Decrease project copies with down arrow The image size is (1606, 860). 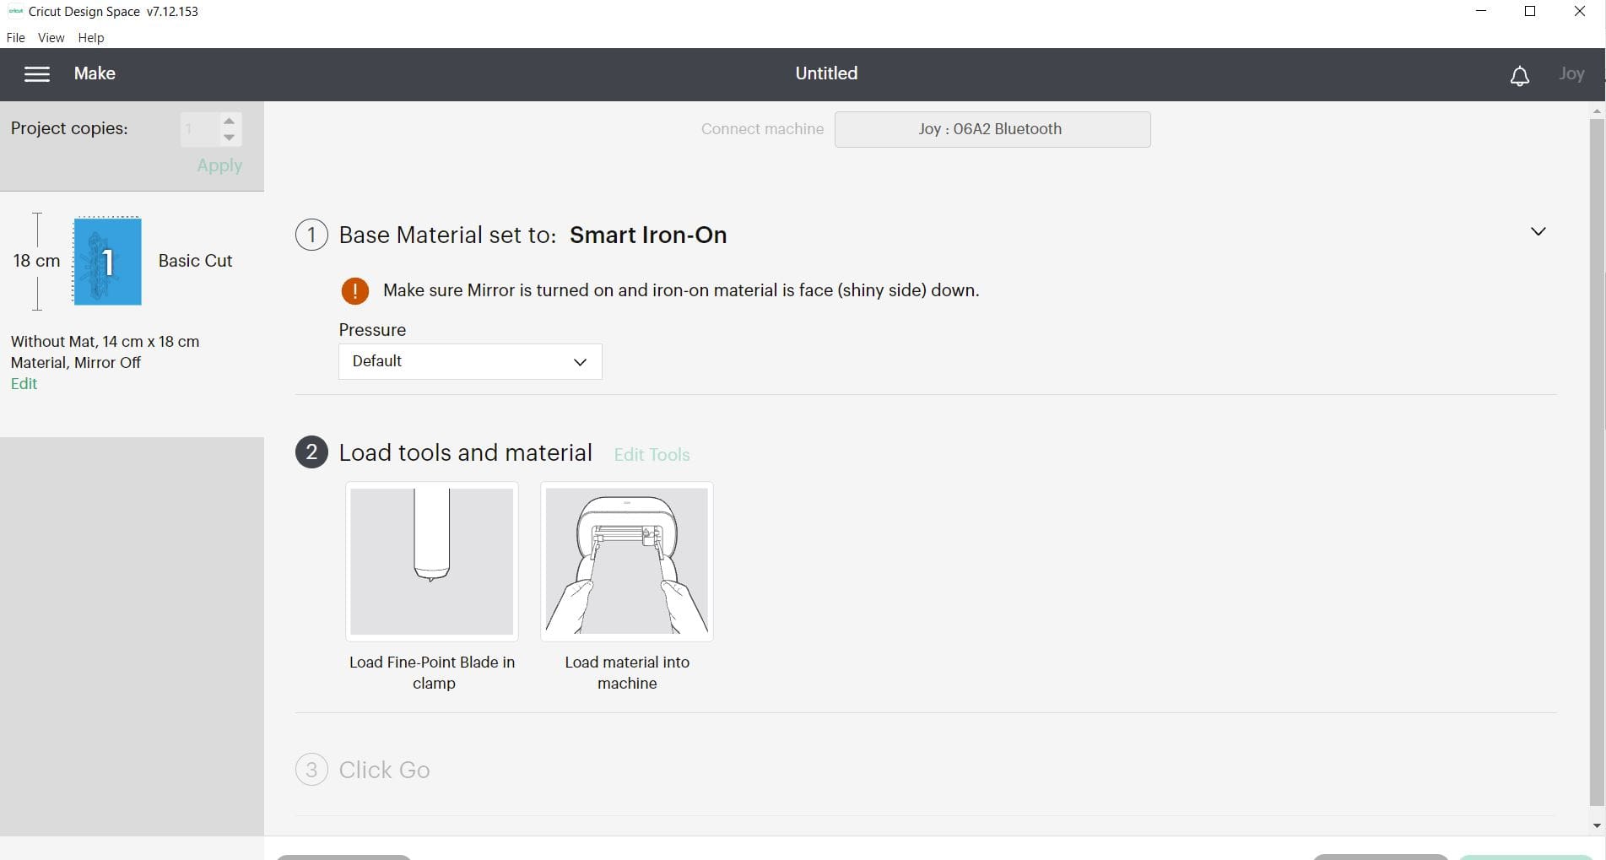click(x=229, y=138)
